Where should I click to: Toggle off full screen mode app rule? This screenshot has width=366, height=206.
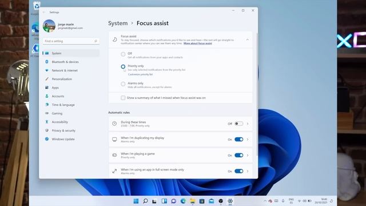pyautogui.click(x=238, y=171)
